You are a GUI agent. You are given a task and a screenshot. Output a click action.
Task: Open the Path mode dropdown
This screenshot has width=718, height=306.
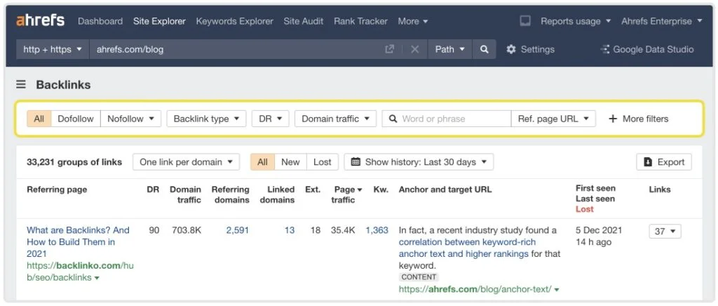pos(449,49)
